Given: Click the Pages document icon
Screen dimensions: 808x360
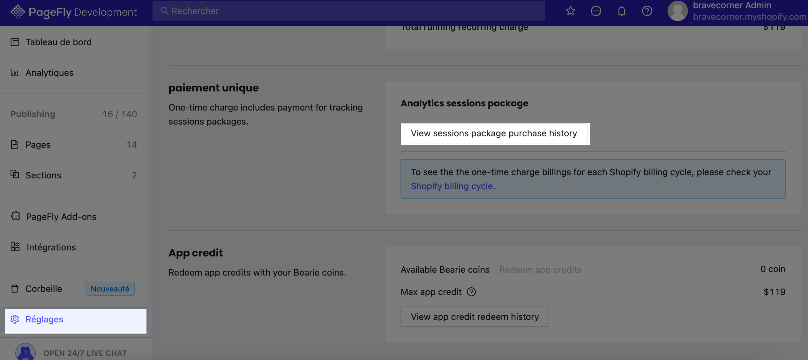Looking at the screenshot, I should point(15,145).
